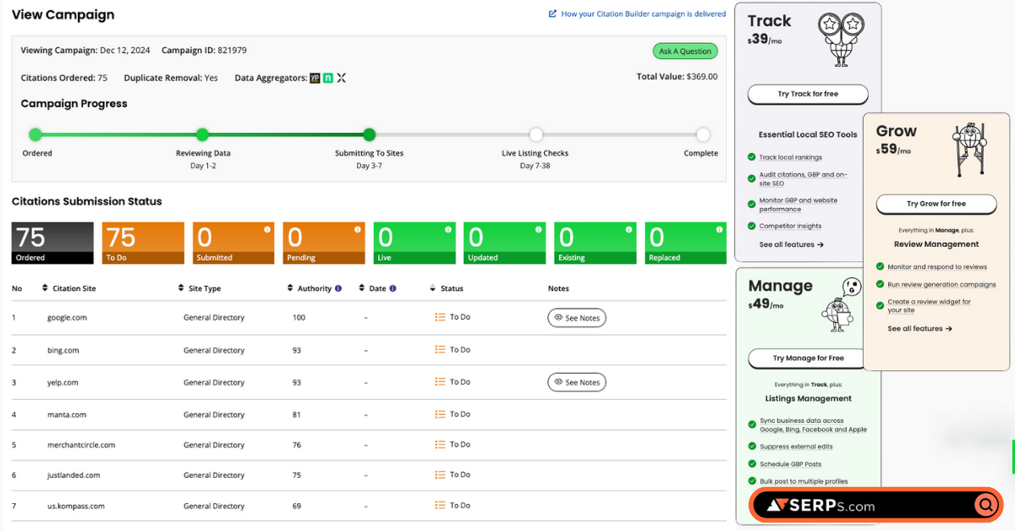Open See Notes for yelp.com

point(577,382)
